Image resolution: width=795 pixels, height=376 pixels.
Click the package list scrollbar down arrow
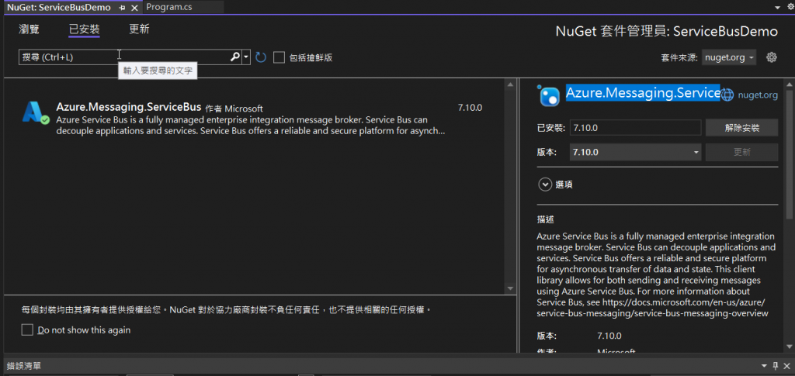click(x=511, y=288)
